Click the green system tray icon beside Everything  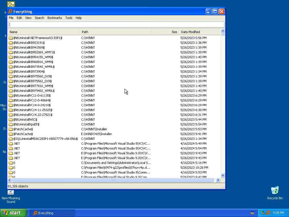coord(263,213)
